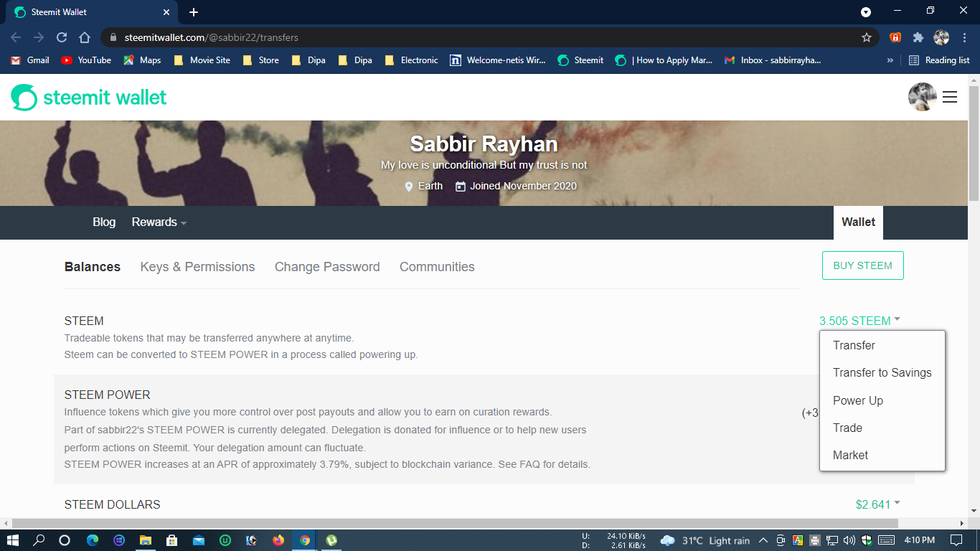Show hidden system tray icons
980x551 pixels.
(x=763, y=540)
